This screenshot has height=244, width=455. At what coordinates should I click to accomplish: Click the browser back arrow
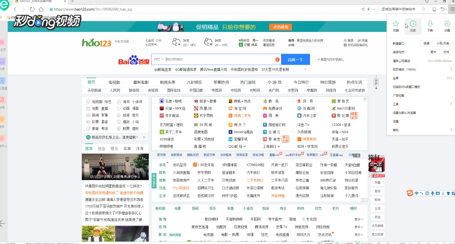pos(15,9)
